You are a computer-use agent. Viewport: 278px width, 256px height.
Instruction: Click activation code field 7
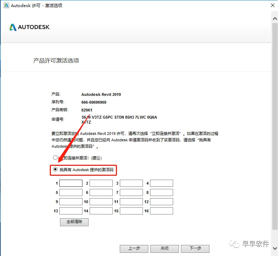click(132, 192)
